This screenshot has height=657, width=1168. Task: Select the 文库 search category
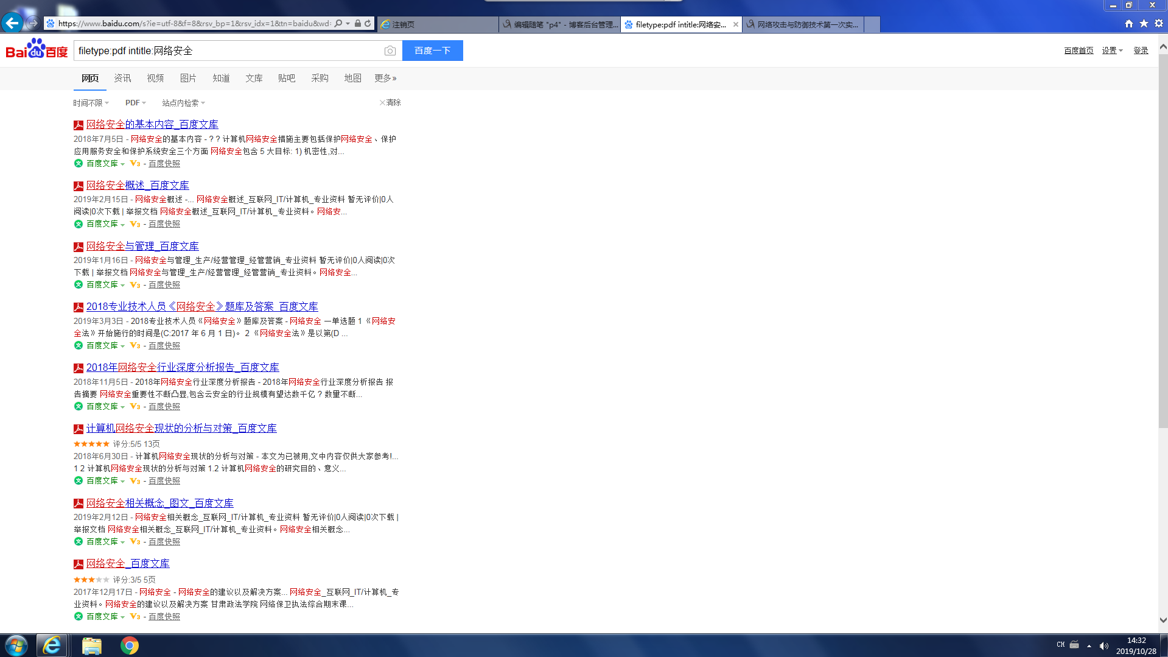pos(254,78)
